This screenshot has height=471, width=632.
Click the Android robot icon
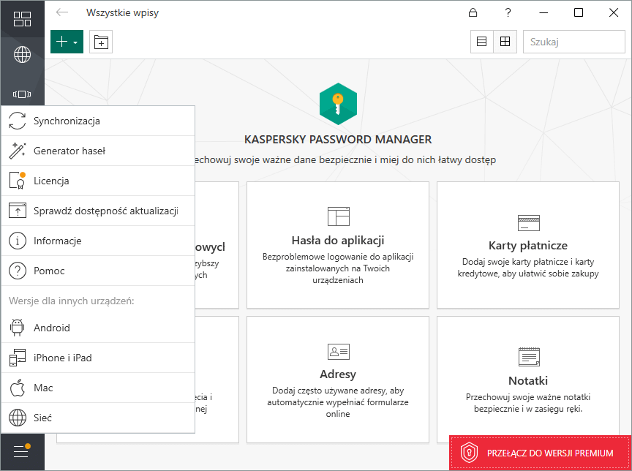18,328
